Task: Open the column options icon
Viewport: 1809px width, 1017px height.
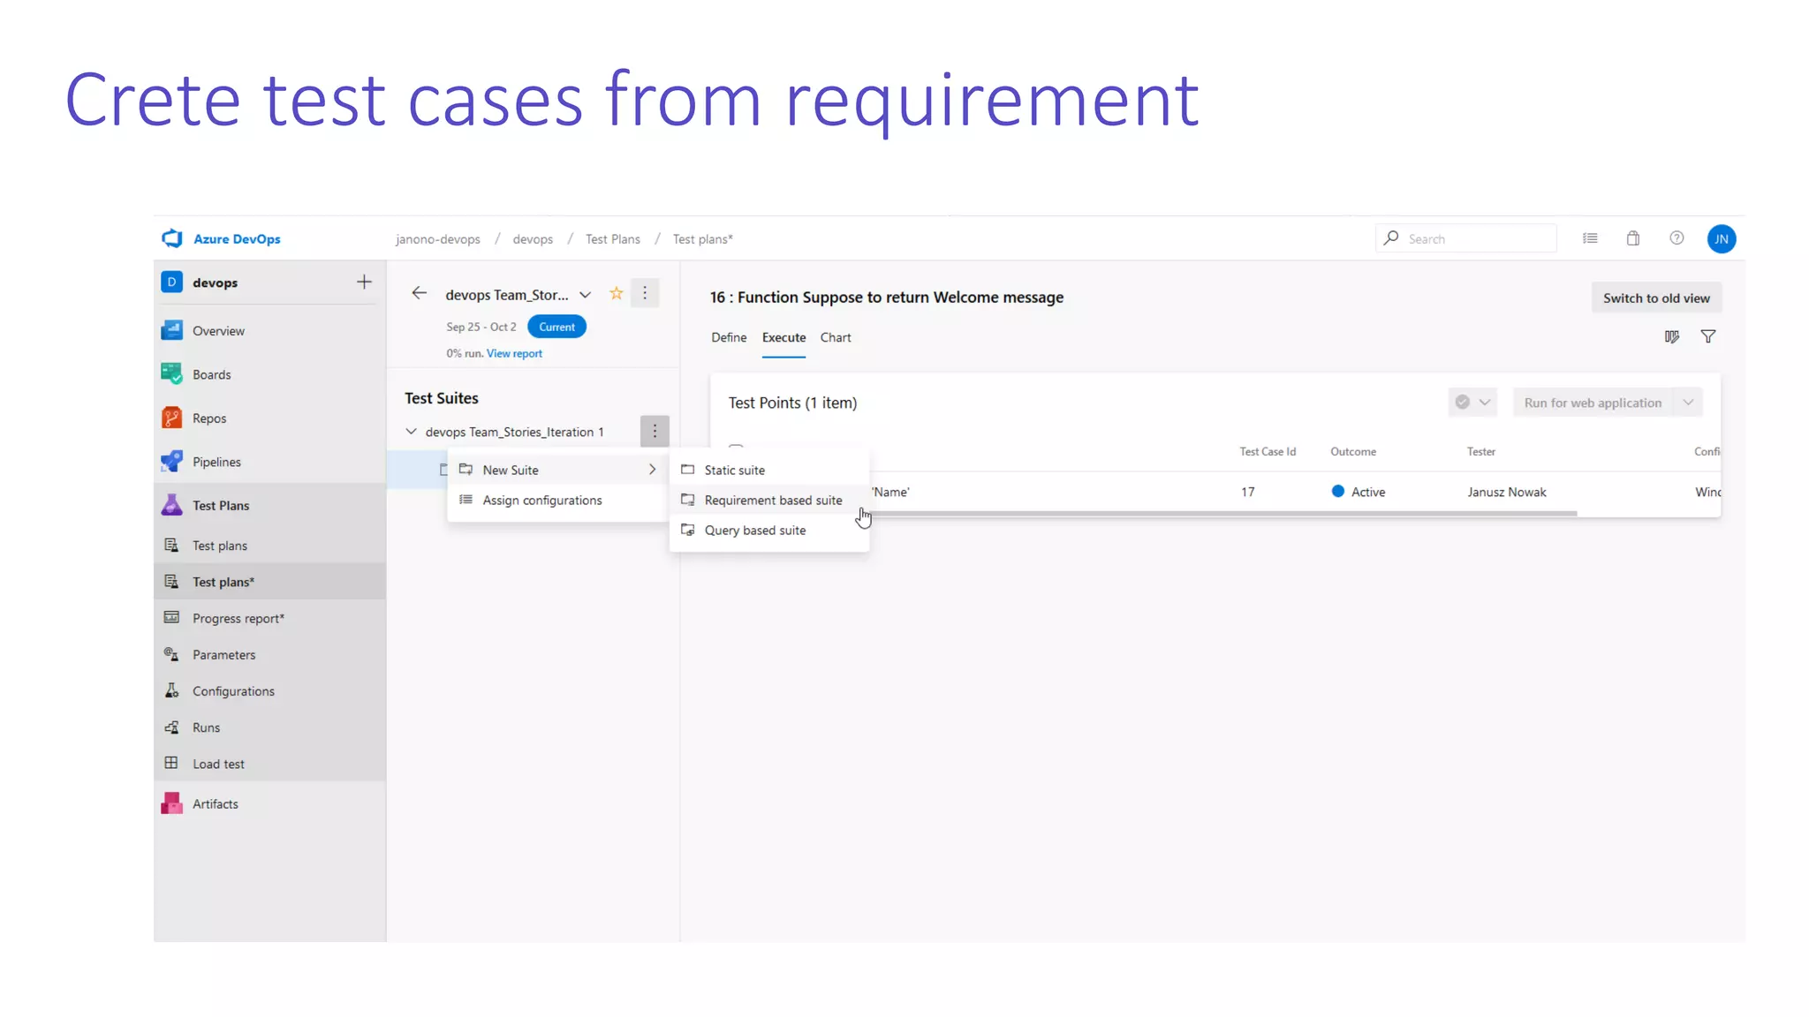Action: click(1671, 336)
